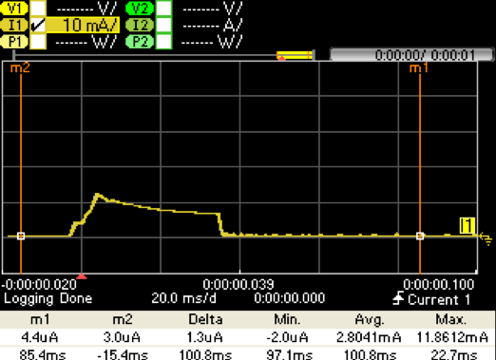This screenshot has width=496, height=360.
Task: Click the P1 watts-per-division scale value
Action: coord(86,42)
